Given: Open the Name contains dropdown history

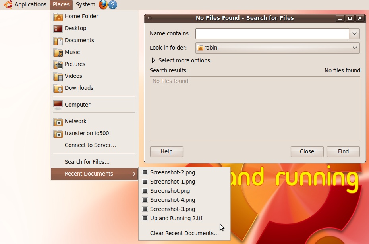Looking at the screenshot, I should pyautogui.click(x=354, y=33).
